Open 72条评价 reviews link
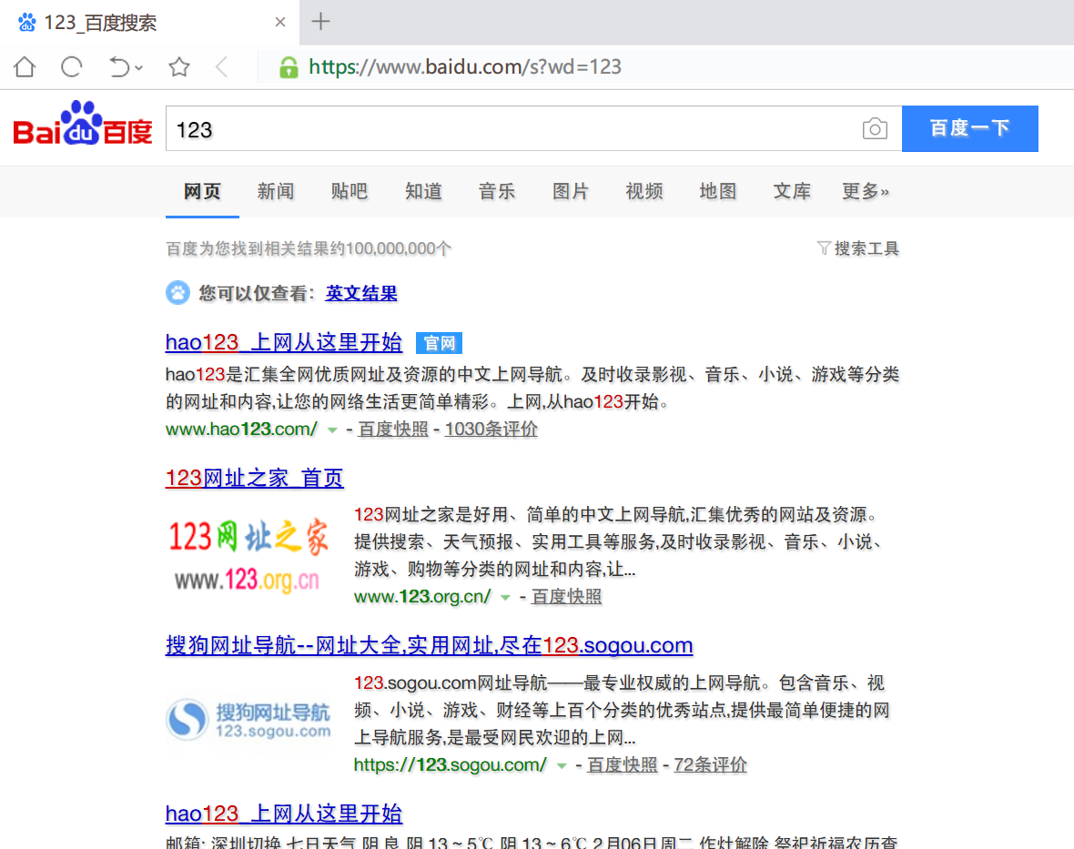The image size is (1074, 849). [x=710, y=764]
